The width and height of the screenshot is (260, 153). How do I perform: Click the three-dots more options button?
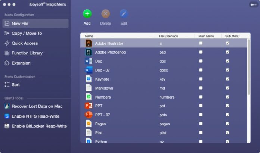pyautogui.click(x=254, y=4)
